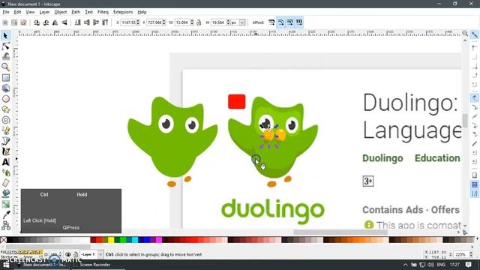The width and height of the screenshot is (480, 270).
Task: Click the width W stepper arrows
Action: click(x=192, y=22)
